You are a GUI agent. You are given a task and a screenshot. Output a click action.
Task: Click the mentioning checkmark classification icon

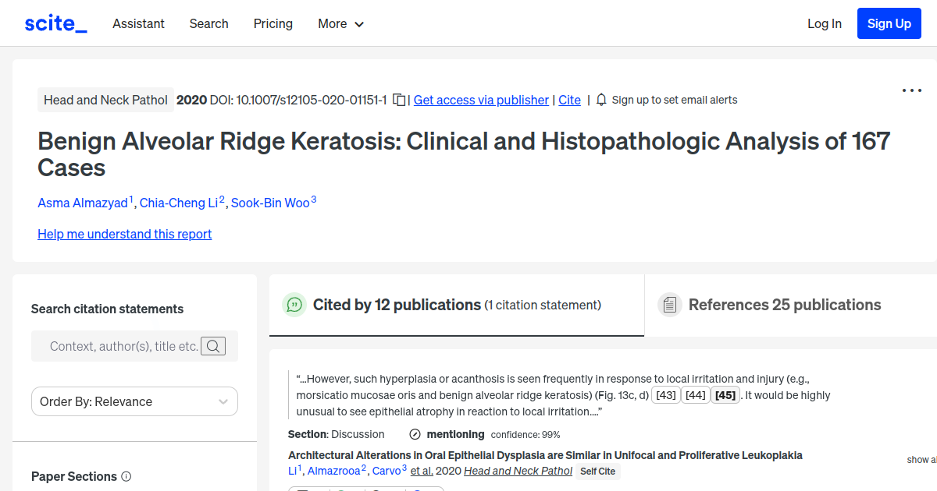click(414, 434)
